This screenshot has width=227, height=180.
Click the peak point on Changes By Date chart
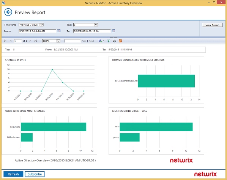pos(52,70)
